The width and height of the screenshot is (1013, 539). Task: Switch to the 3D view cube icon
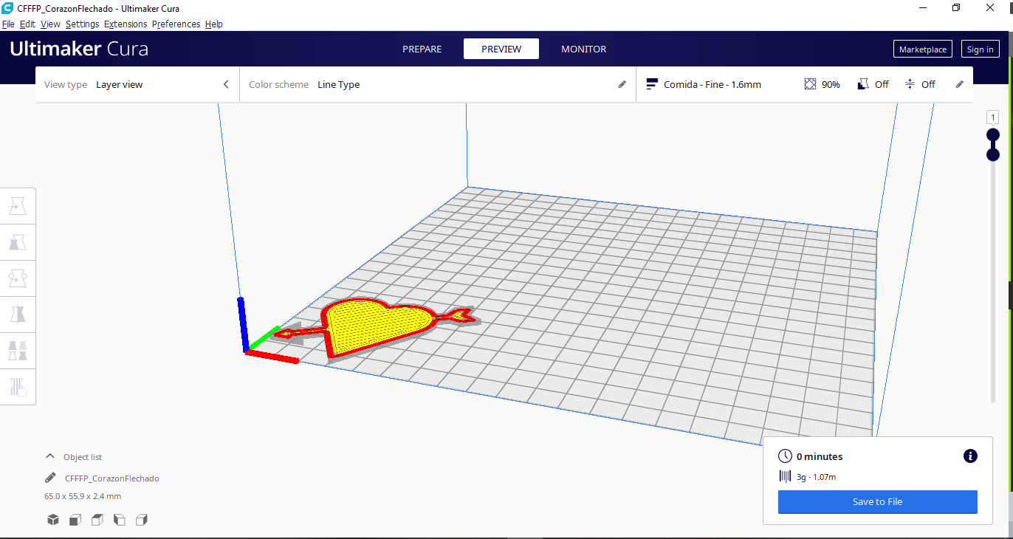click(x=53, y=520)
